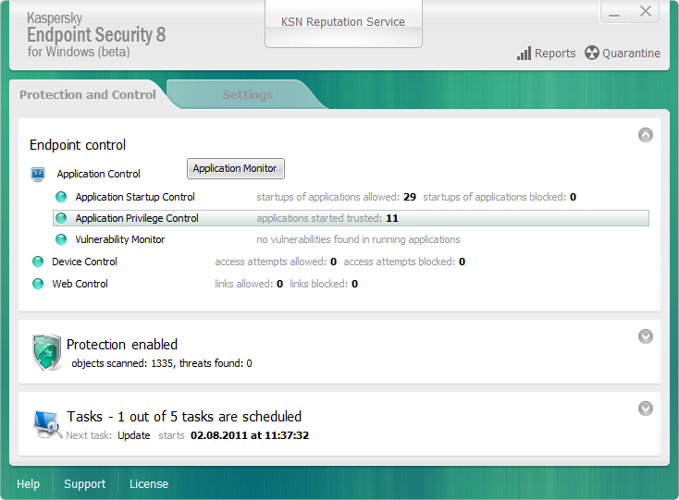
Task: Expand the Protection enabled section
Action: pyautogui.click(x=646, y=336)
